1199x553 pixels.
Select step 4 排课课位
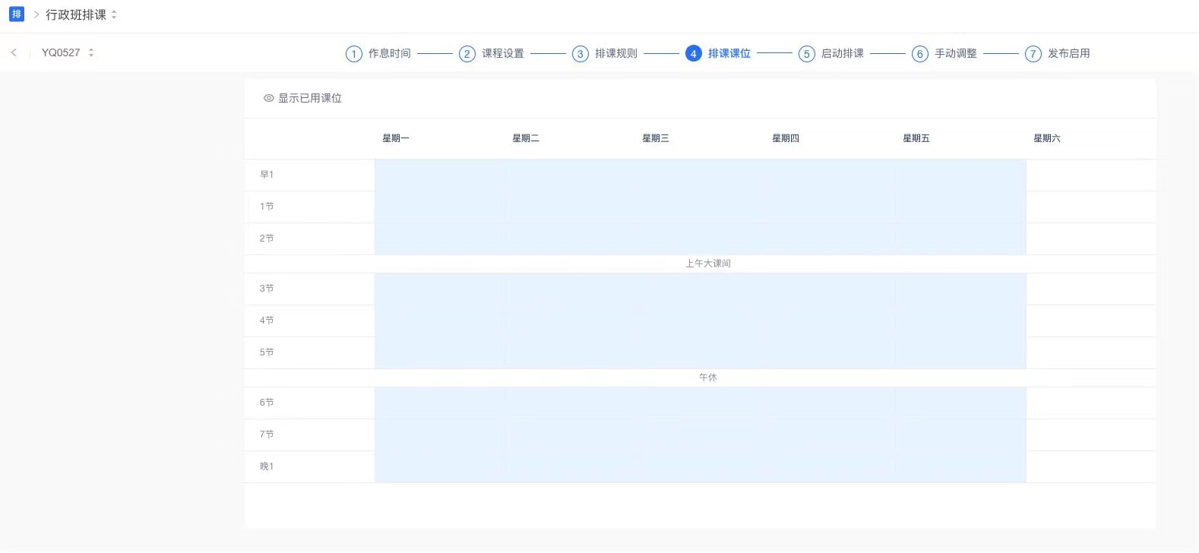click(x=718, y=53)
